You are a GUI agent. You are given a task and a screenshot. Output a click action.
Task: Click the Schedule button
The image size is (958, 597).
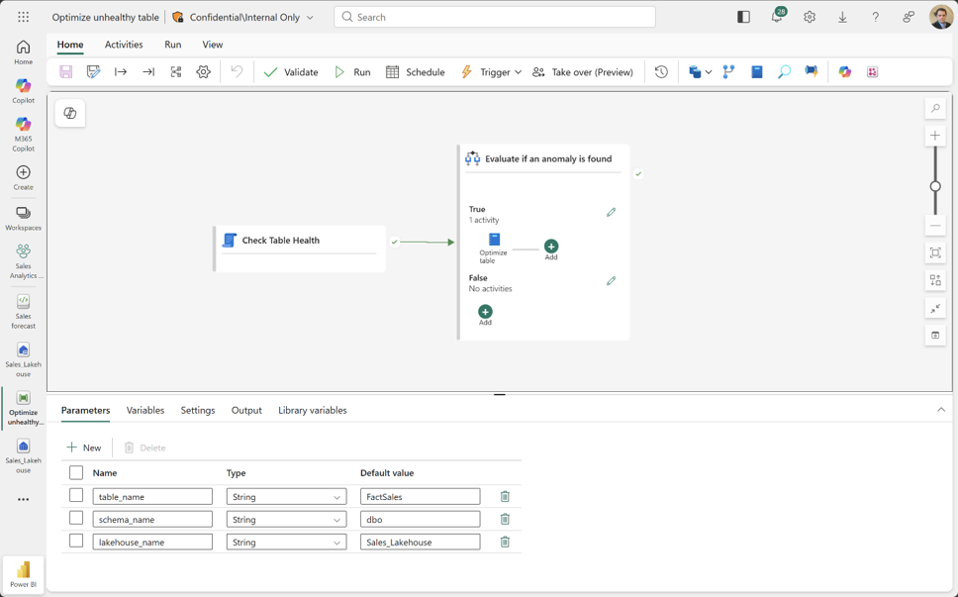pos(416,72)
